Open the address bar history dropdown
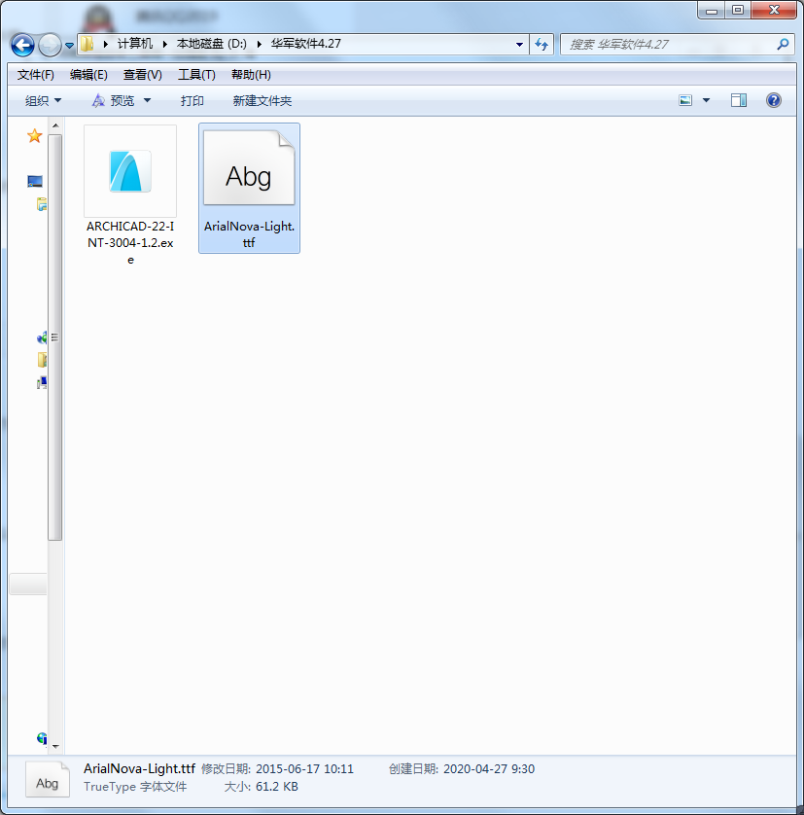Screen dimensions: 804x815 coord(519,45)
